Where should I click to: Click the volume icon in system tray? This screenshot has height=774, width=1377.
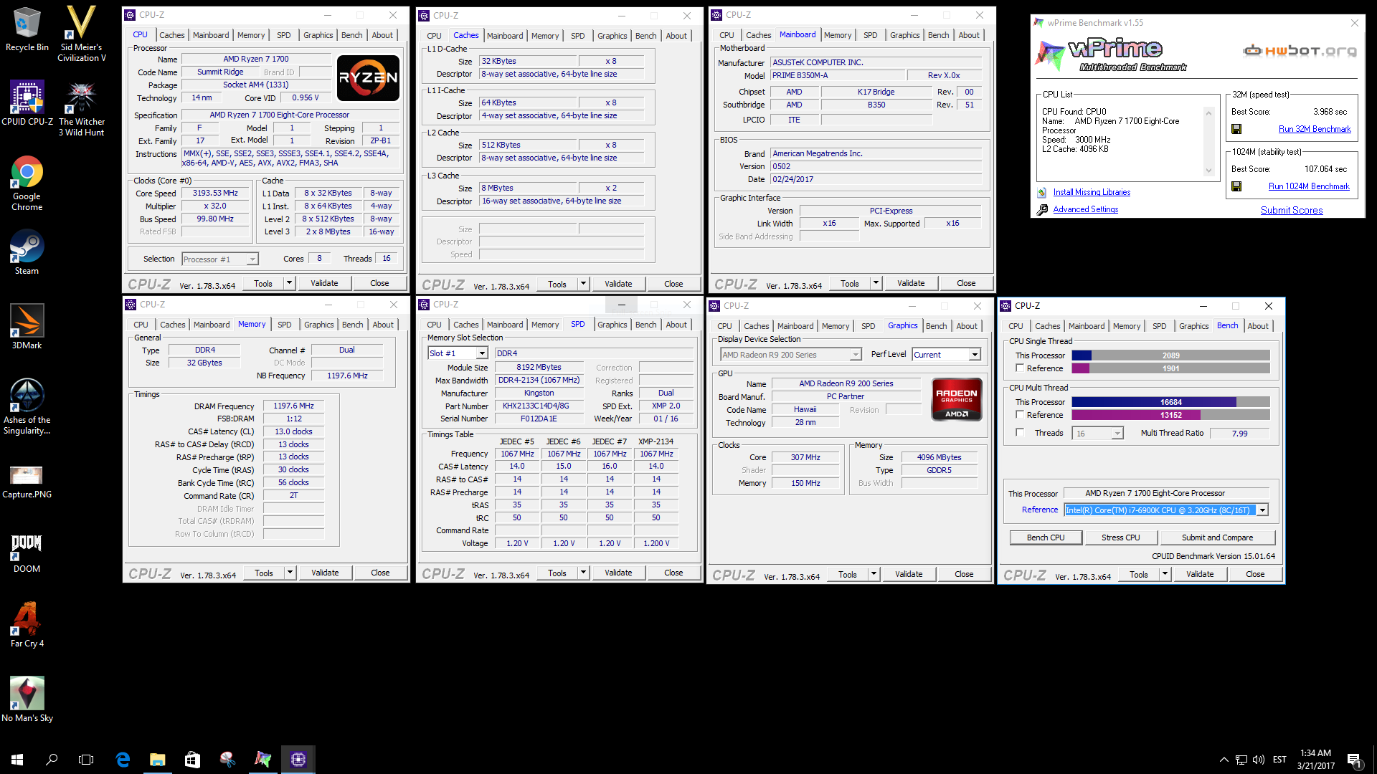tap(1259, 760)
